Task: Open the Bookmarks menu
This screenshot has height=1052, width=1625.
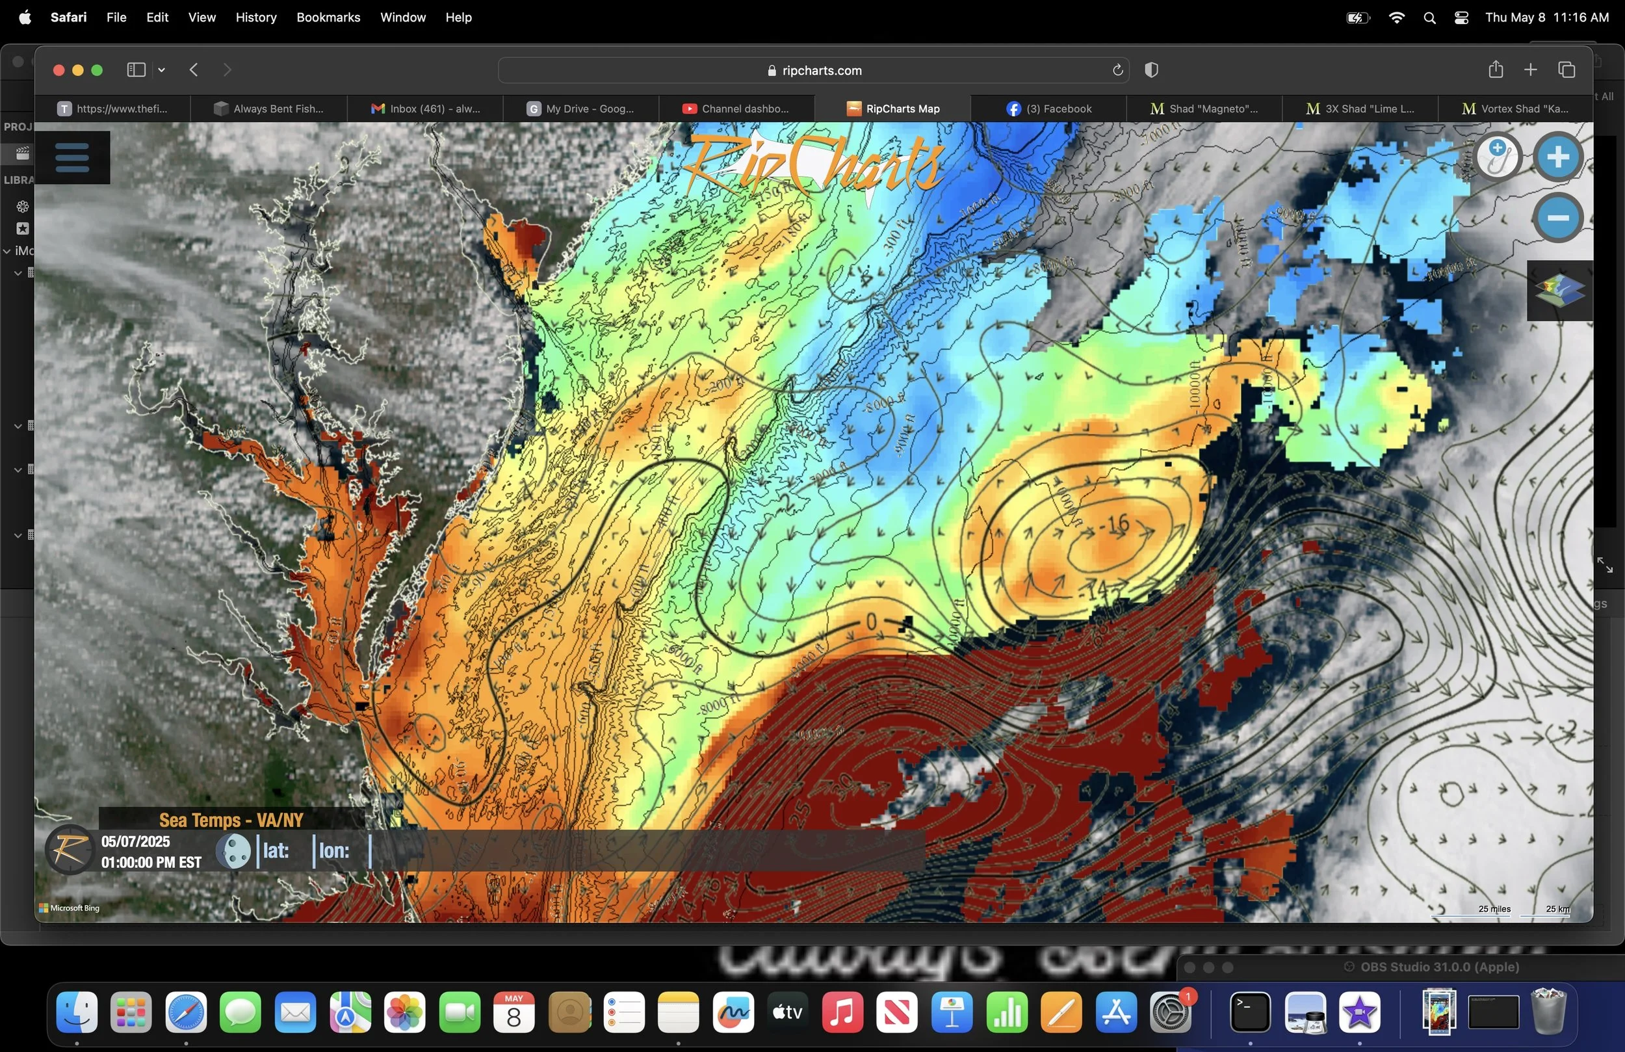Action: point(328,18)
